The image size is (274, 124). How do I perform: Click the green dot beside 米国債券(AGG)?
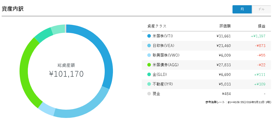point(149,65)
